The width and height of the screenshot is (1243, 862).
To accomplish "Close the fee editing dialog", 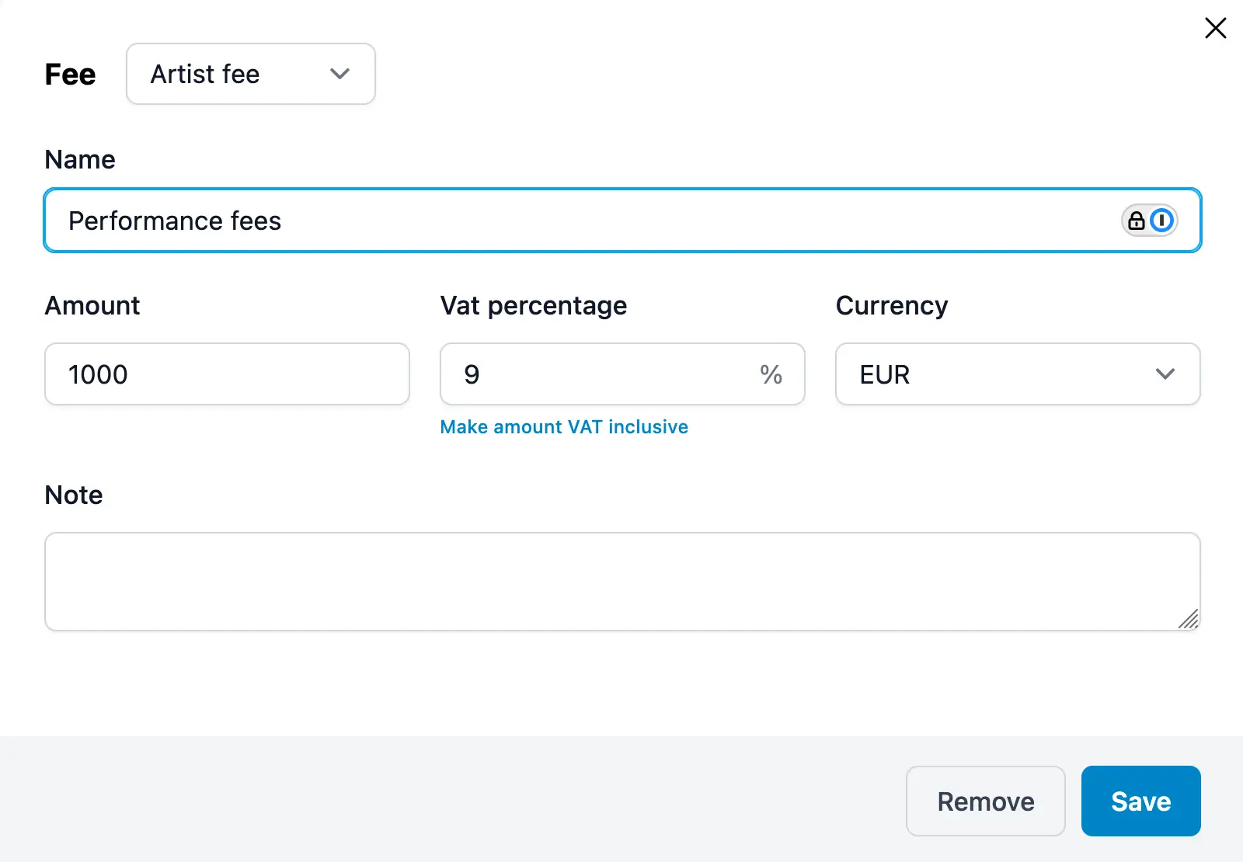I will tap(1215, 28).
